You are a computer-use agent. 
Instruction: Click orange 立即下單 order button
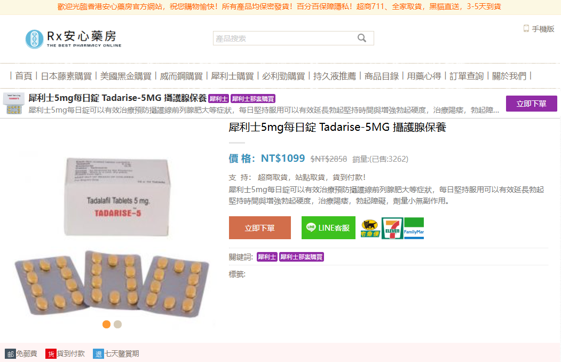pyautogui.click(x=260, y=227)
